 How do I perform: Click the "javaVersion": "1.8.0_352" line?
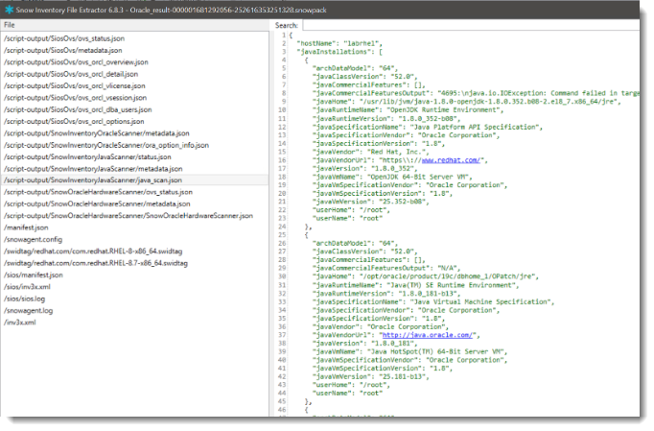point(364,168)
